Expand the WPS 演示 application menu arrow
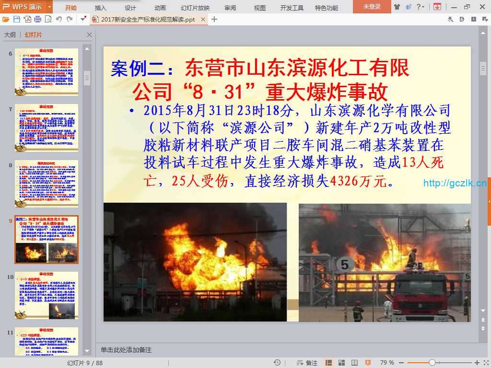The height and width of the screenshot is (368, 491). click(49, 7)
